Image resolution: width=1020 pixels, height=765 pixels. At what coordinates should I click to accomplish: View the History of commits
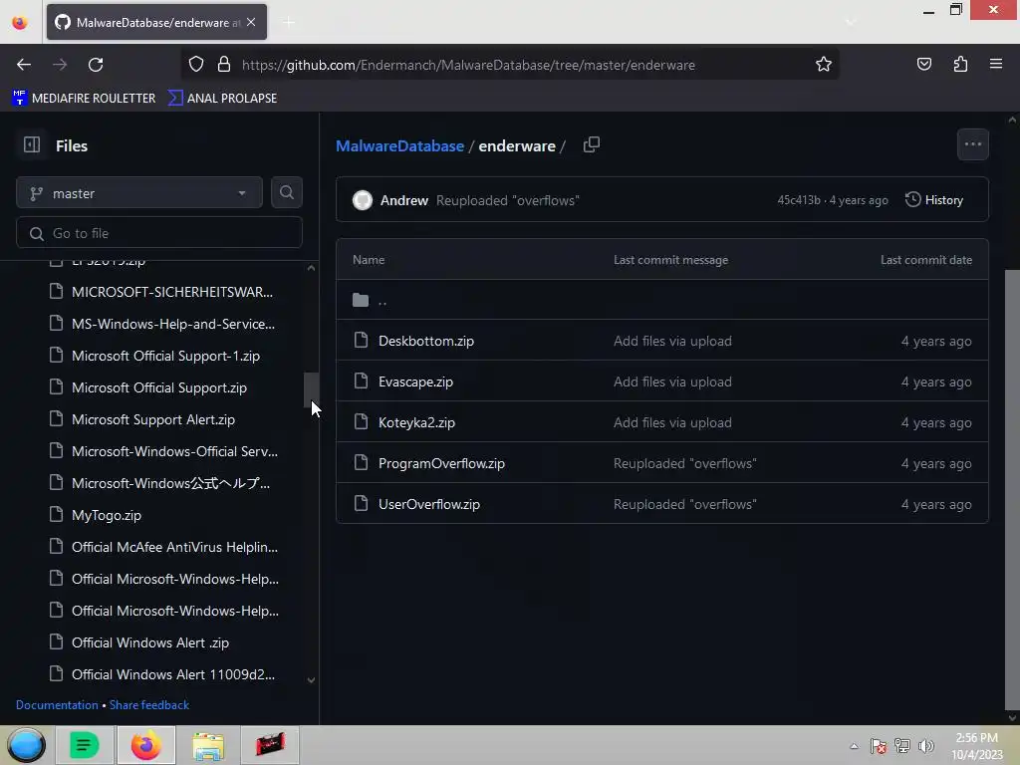[x=934, y=199]
